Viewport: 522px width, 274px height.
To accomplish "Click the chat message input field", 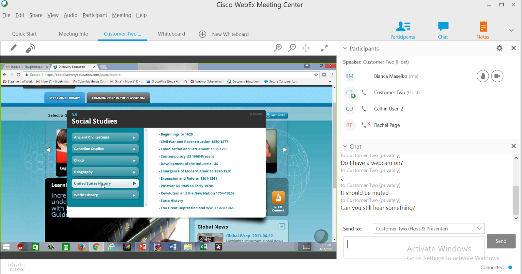I will point(414,248).
